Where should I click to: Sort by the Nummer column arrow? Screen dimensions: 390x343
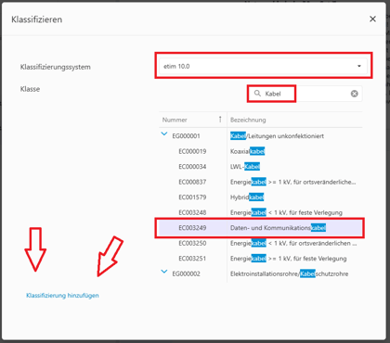click(220, 120)
